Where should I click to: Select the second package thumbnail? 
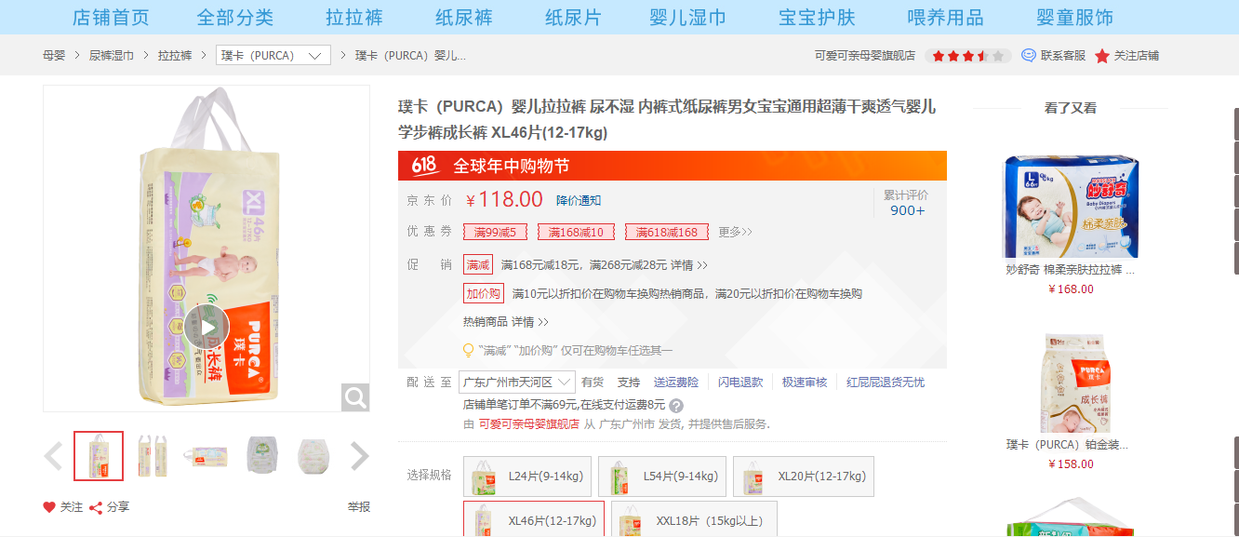point(153,456)
